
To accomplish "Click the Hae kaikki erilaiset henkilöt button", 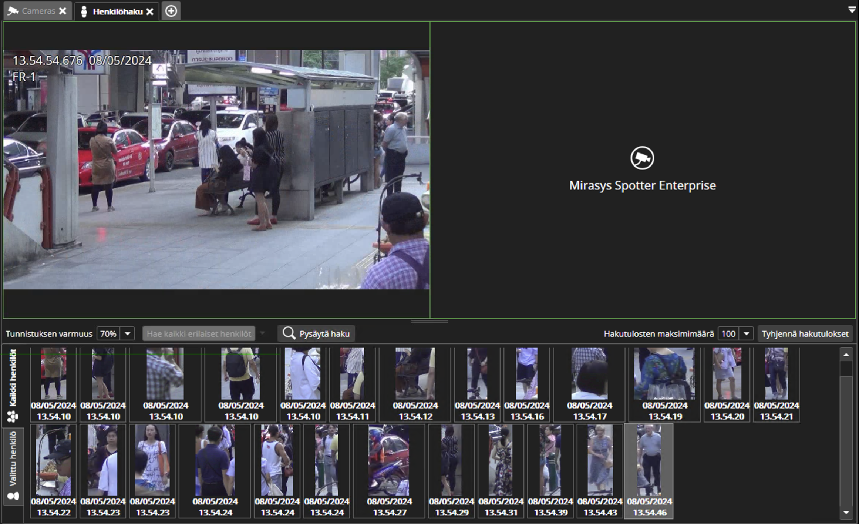I will click(x=199, y=333).
